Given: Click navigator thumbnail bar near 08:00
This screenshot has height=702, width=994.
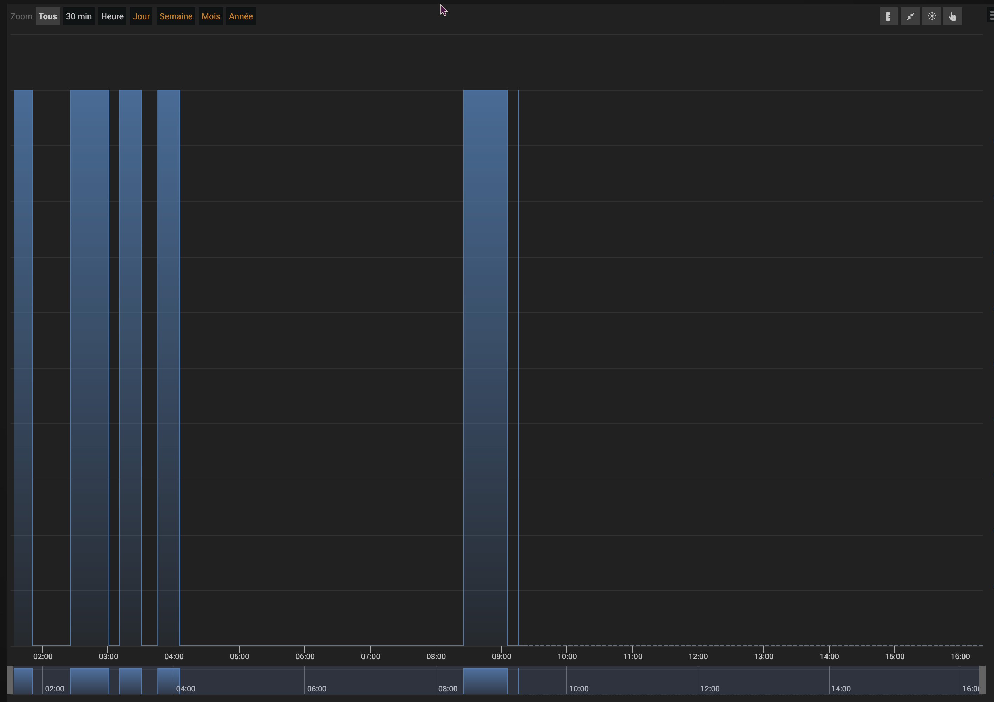Looking at the screenshot, I should 485,681.
